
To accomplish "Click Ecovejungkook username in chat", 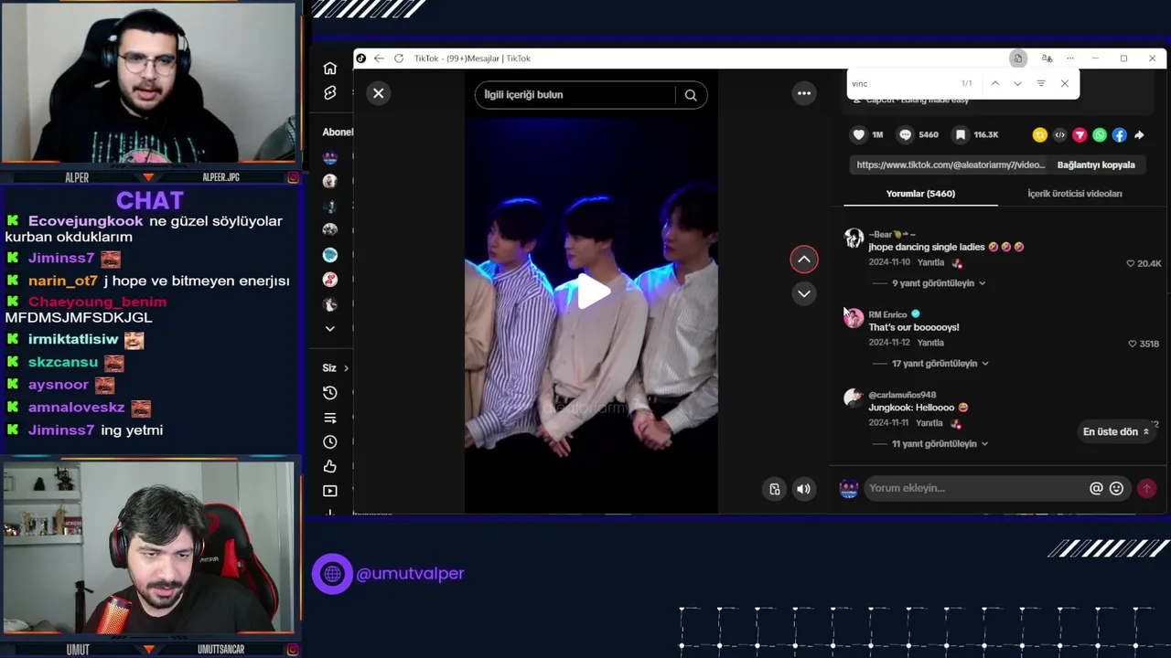I will (85, 221).
